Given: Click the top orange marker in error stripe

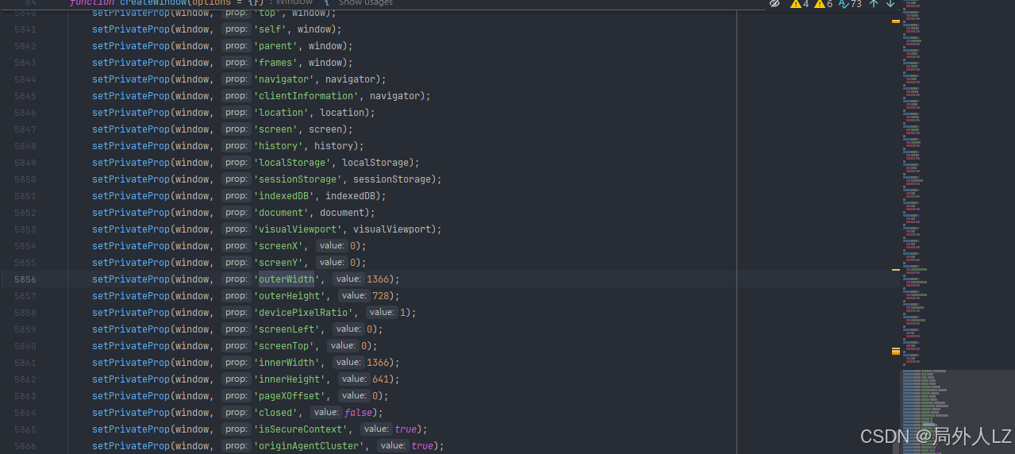Looking at the screenshot, I should 896,21.
